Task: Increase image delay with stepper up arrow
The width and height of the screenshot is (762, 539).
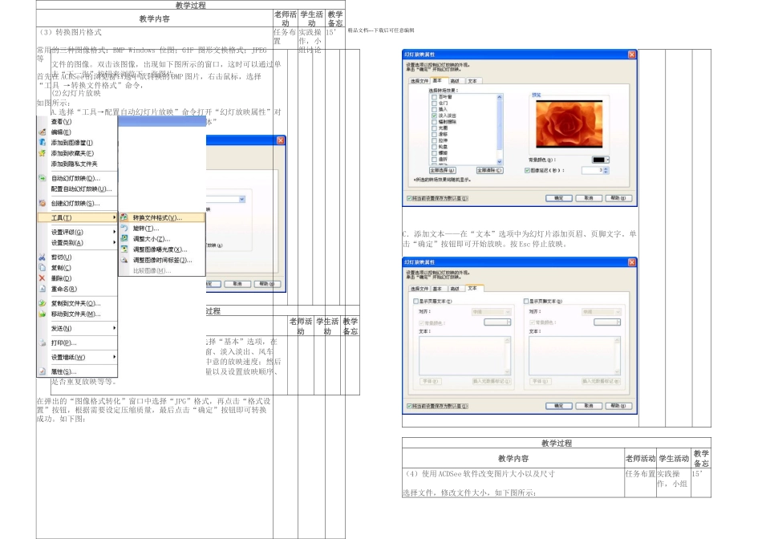Action: coord(606,168)
